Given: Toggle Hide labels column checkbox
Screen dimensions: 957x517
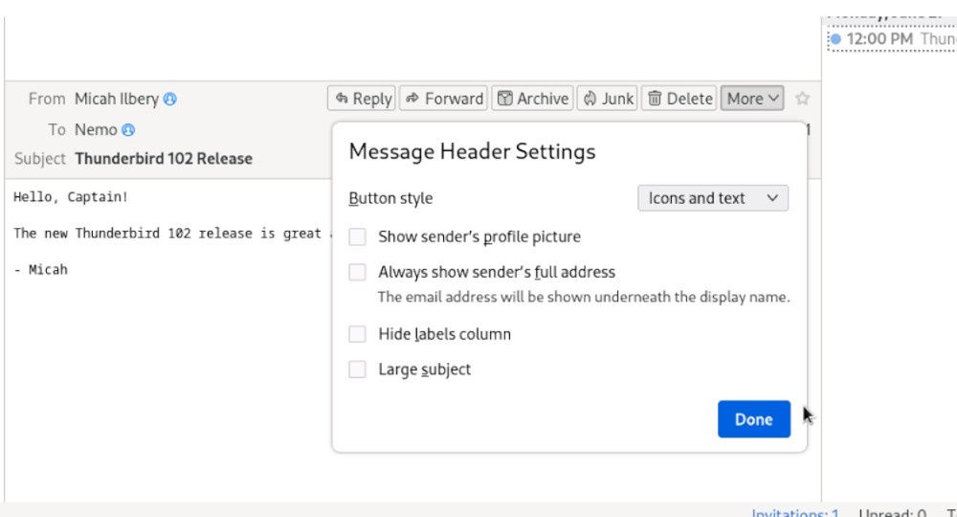Looking at the screenshot, I should click(357, 334).
